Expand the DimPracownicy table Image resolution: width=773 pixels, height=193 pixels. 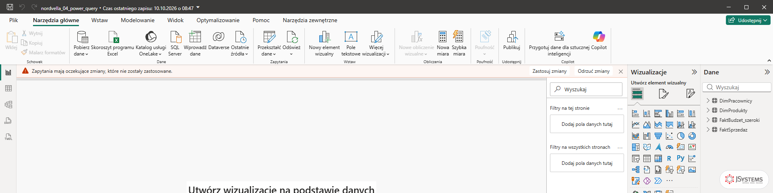(x=708, y=101)
